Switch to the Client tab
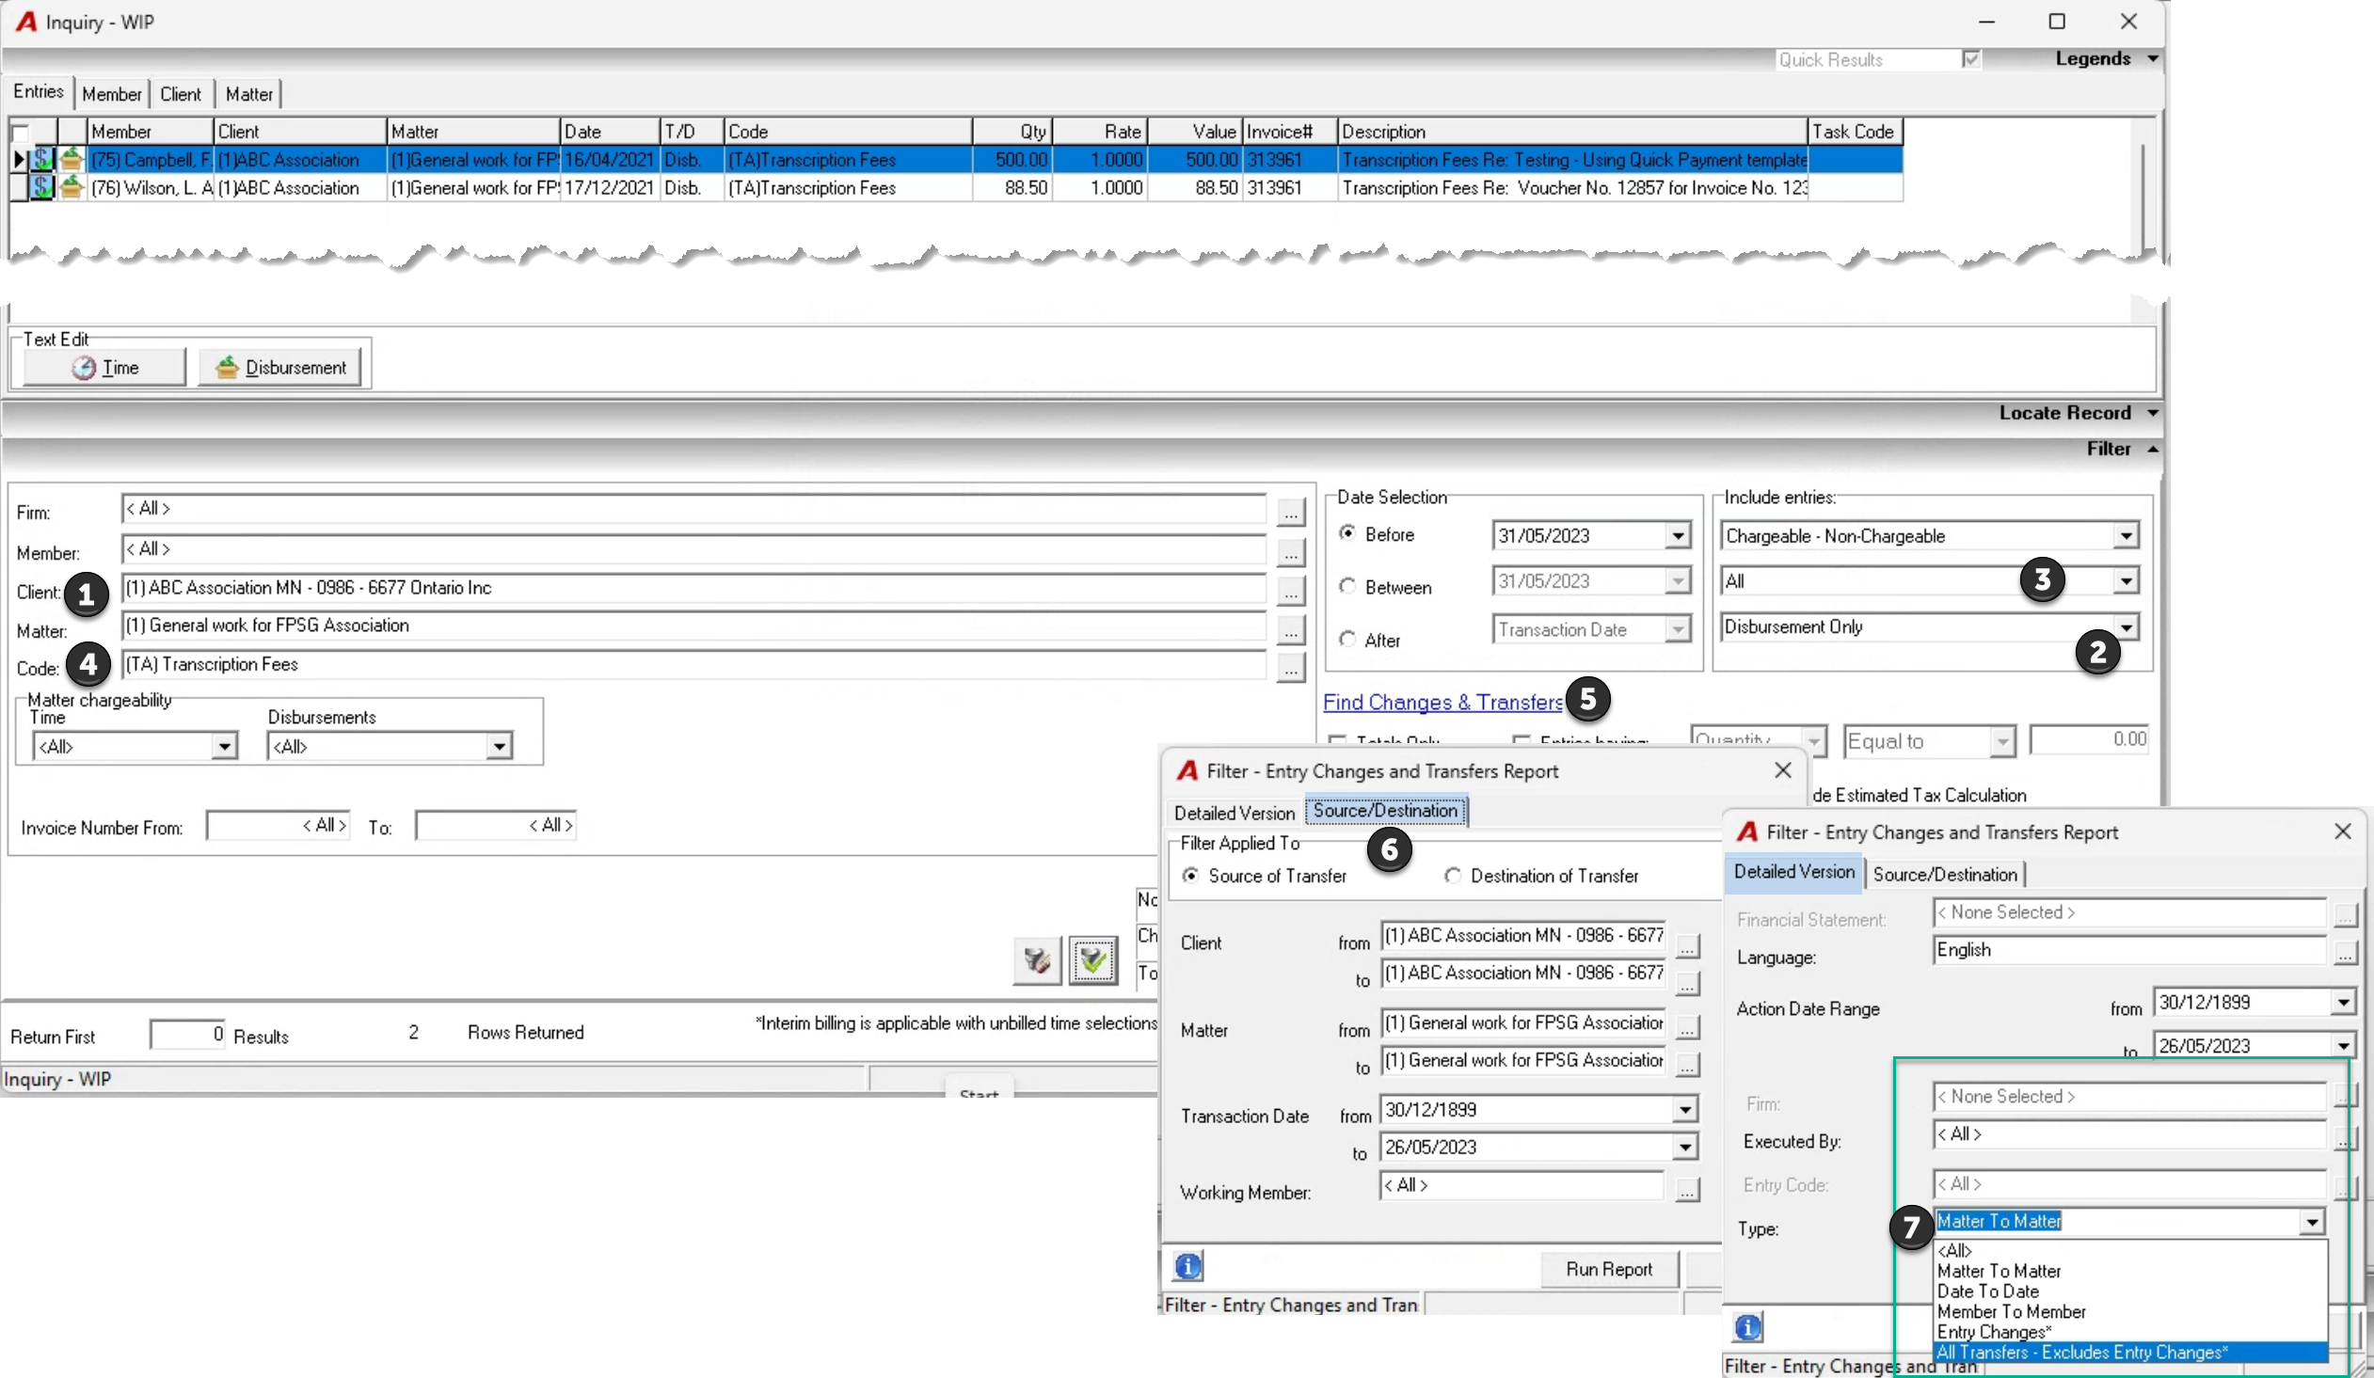 click(x=181, y=94)
